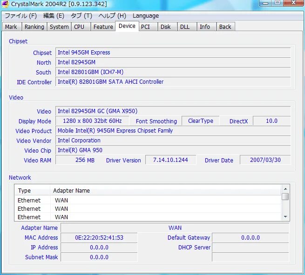This screenshot has width=305, height=275.
Task: Switch to the Info tab
Action: [x=206, y=27]
